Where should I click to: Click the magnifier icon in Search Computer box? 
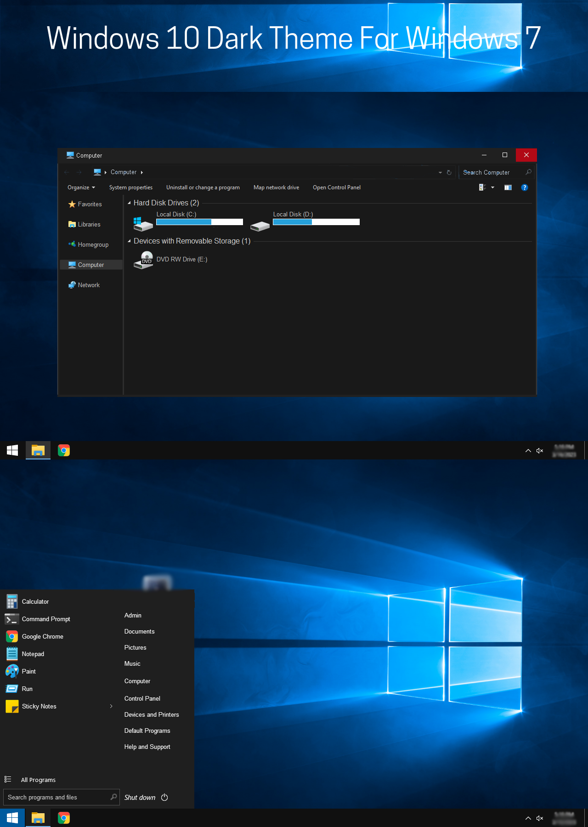pos(528,172)
